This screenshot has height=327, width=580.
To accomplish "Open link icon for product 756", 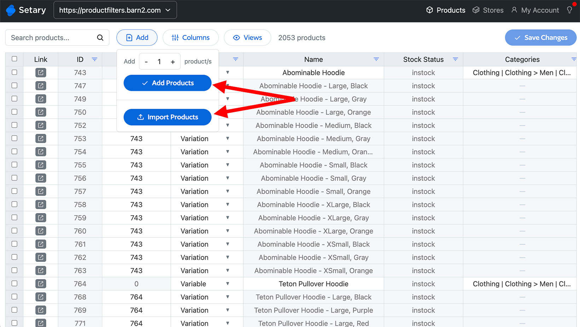I will (x=41, y=178).
